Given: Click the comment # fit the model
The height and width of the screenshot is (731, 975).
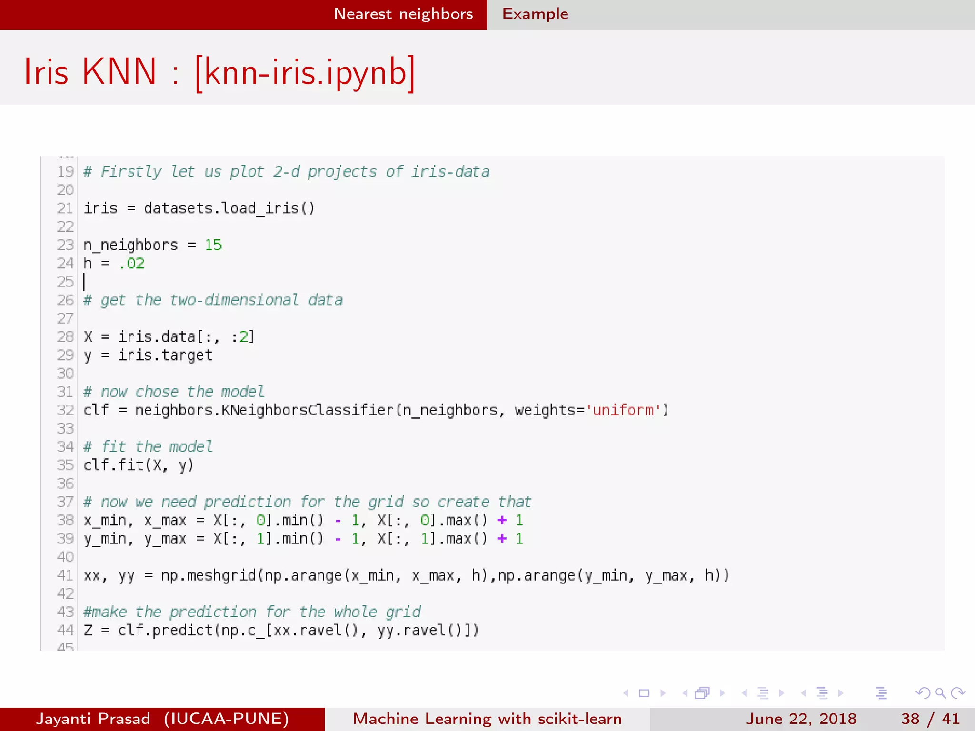Looking at the screenshot, I should (x=148, y=446).
